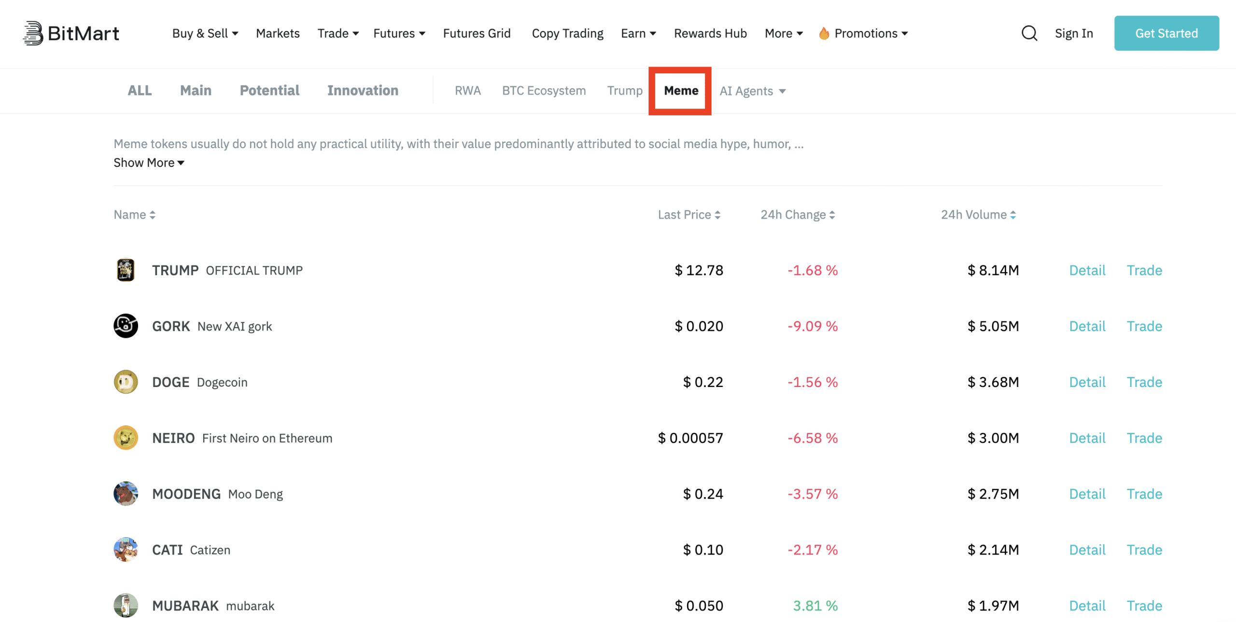The width and height of the screenshot is (1236, 622).
Task: Click the Get Started button
Action: pyautogui.click(x=1166, y=33)
